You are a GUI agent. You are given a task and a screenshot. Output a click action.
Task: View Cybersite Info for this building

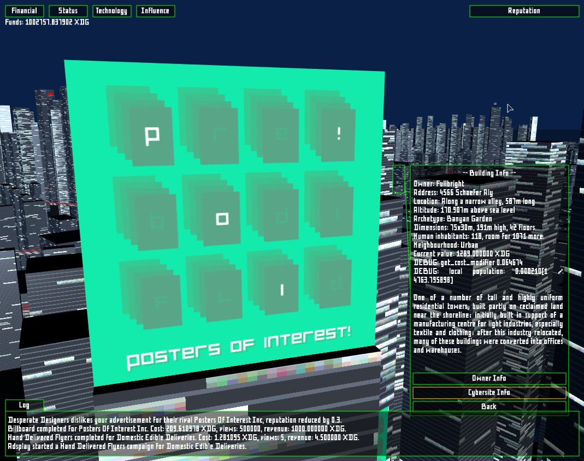pos(489,392)
